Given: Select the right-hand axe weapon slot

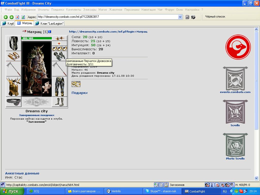Looking at the screenshot, I should pyautogui.click(x=60, y=69).
